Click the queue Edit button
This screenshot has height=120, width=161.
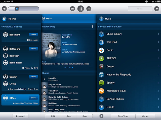point(53,116)
